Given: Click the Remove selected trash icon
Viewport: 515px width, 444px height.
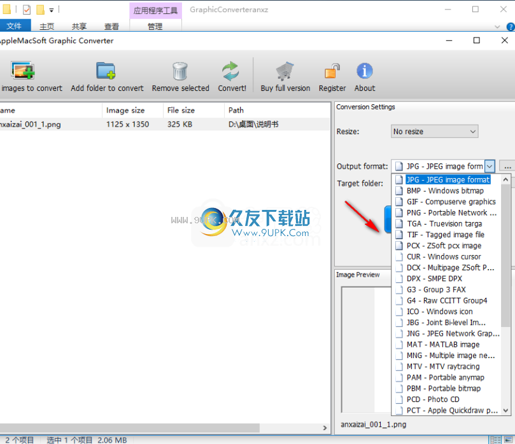Looking at the screenshot, I should (180, 71).
